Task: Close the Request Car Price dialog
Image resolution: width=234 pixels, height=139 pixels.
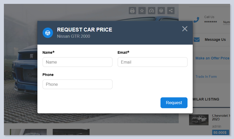Action: pyautogui.click(x=185, y=29)
